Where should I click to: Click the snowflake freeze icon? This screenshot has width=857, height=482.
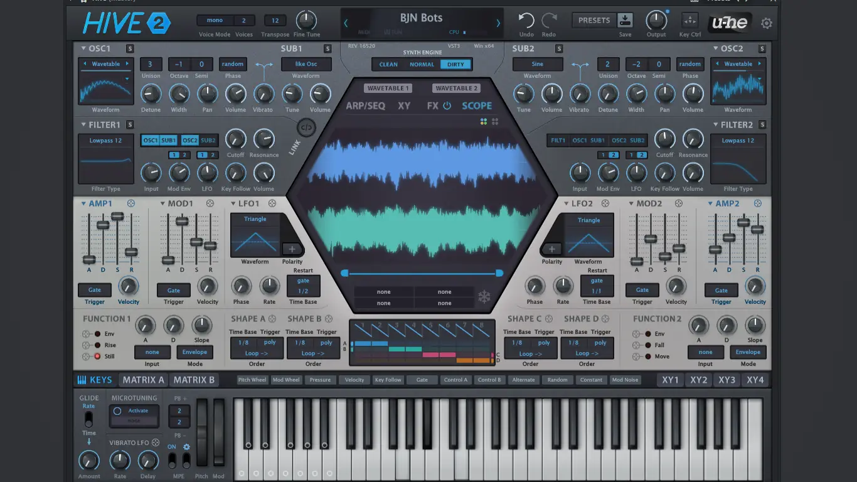click(484, 296)
